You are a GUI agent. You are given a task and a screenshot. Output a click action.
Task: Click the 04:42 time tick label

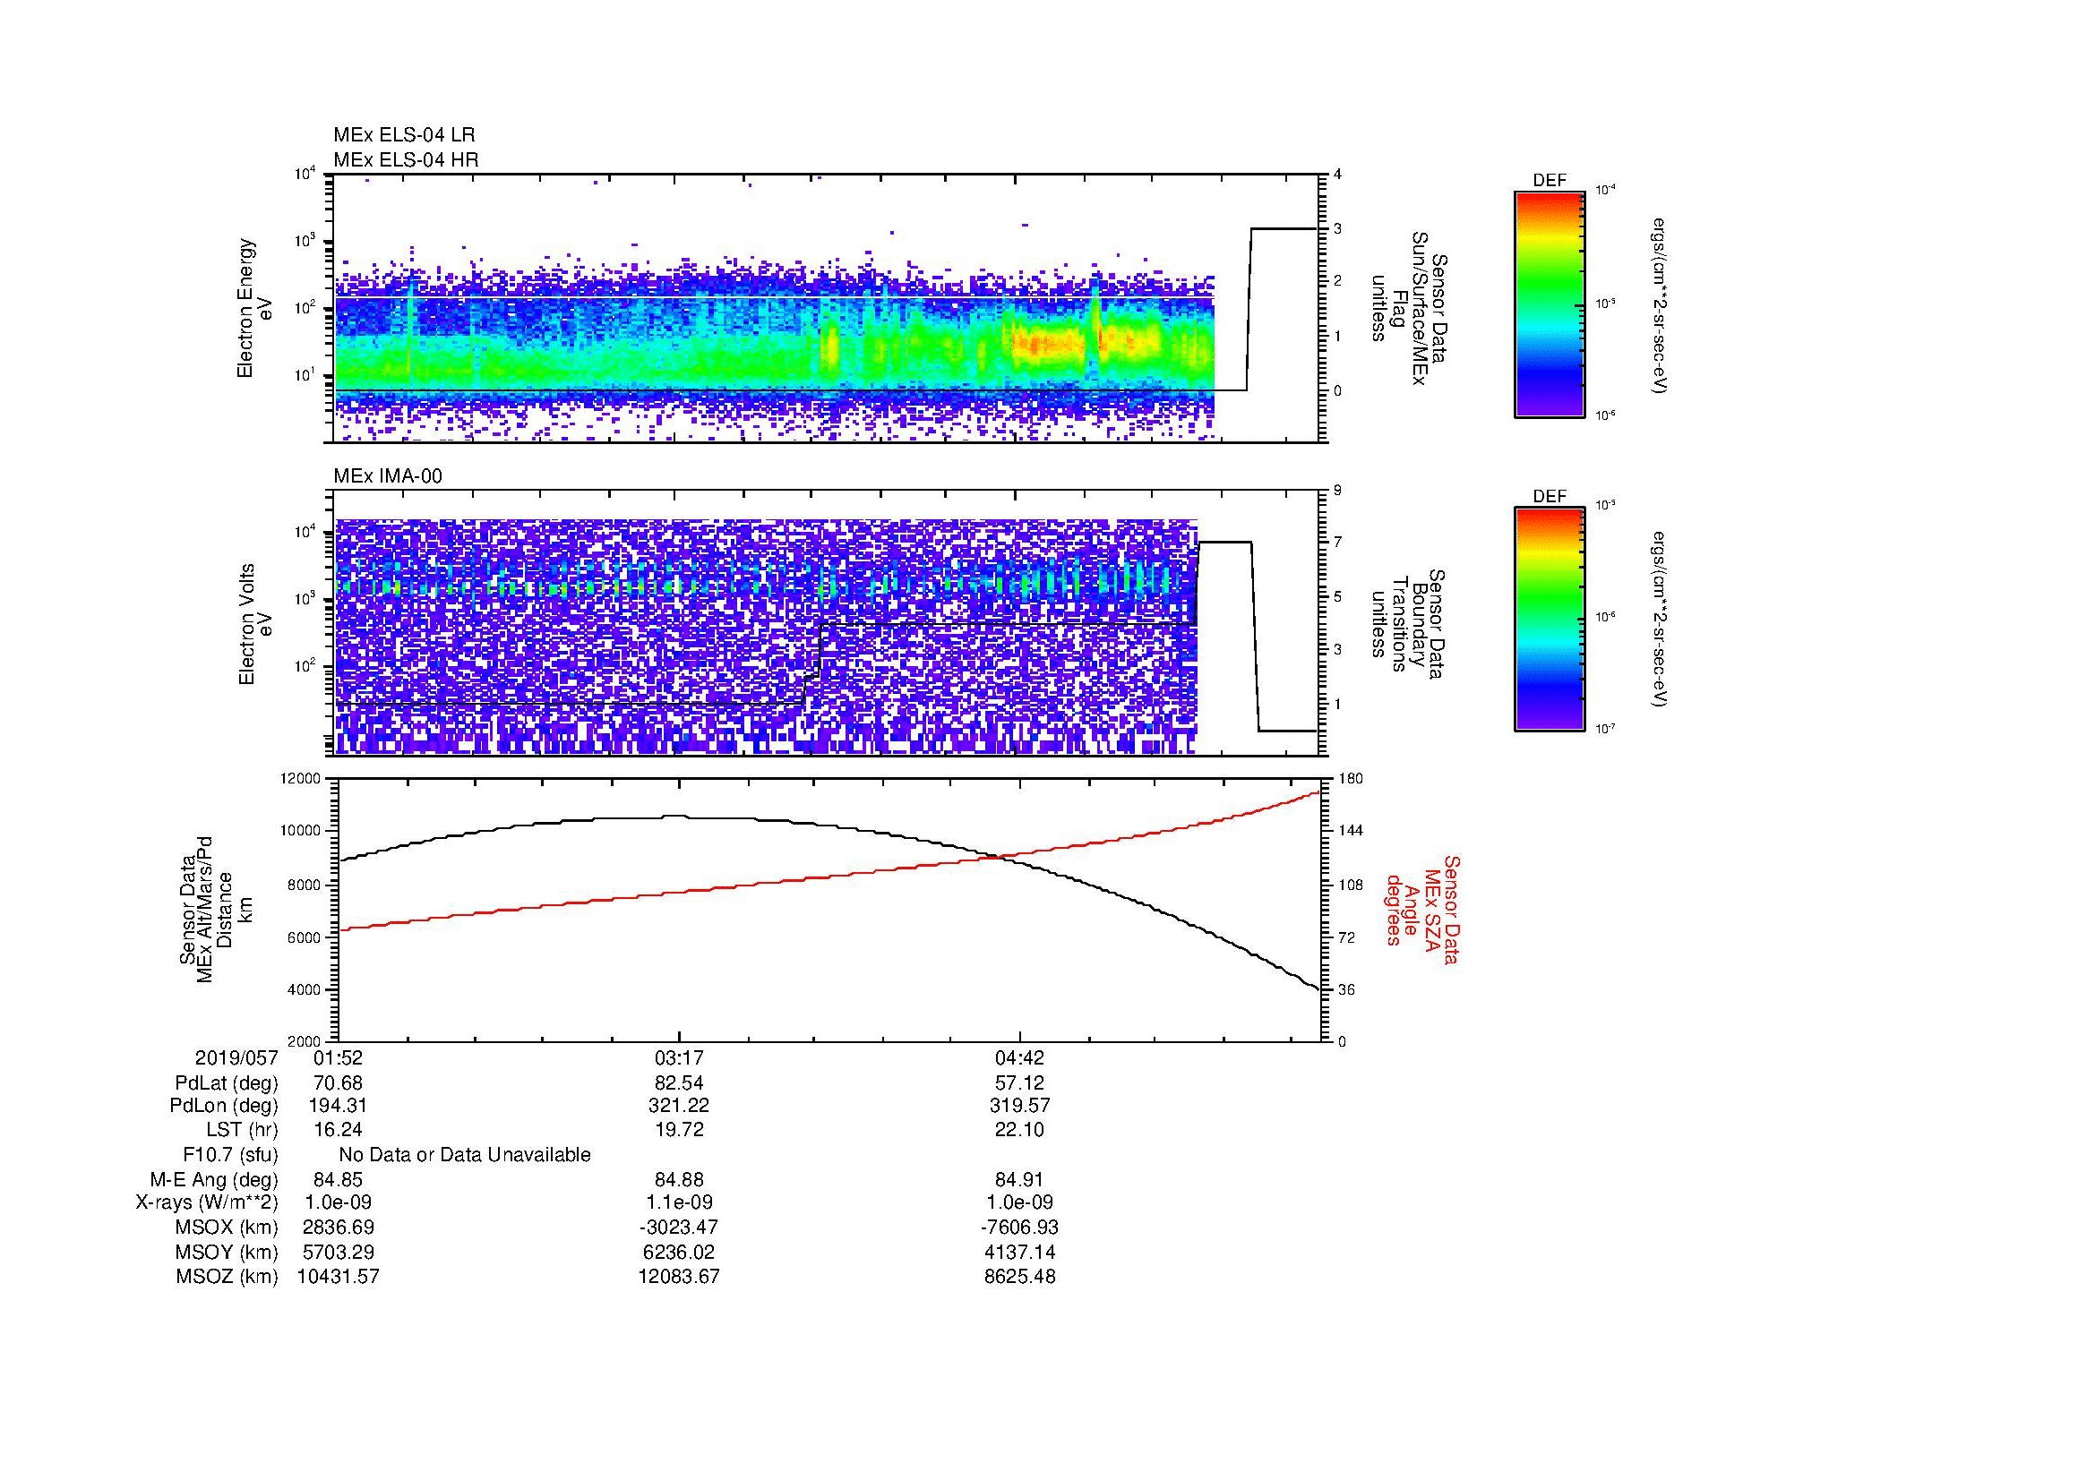(x=1019, y=1057)
